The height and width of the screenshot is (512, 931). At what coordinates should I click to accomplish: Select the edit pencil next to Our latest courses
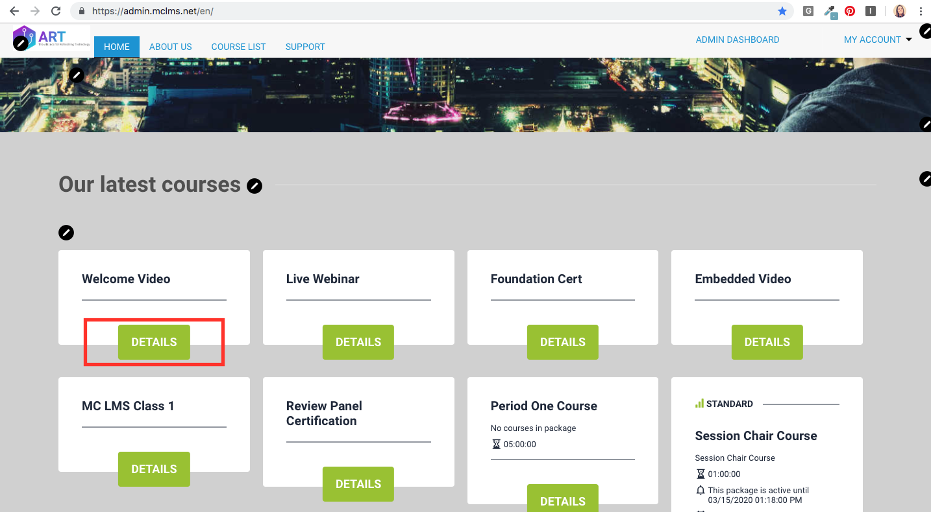point(254,185)
